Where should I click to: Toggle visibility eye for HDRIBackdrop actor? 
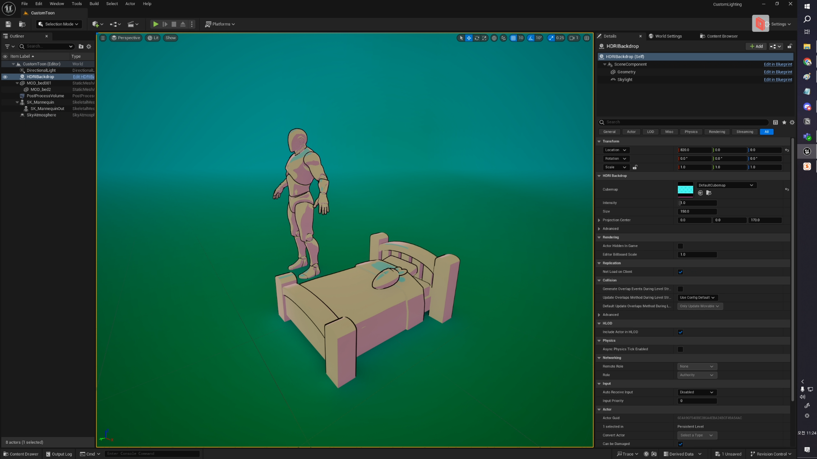5,77
